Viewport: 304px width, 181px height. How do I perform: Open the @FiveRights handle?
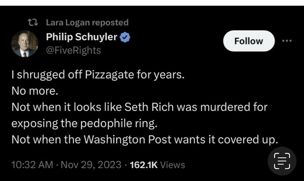tap(73, 50)
